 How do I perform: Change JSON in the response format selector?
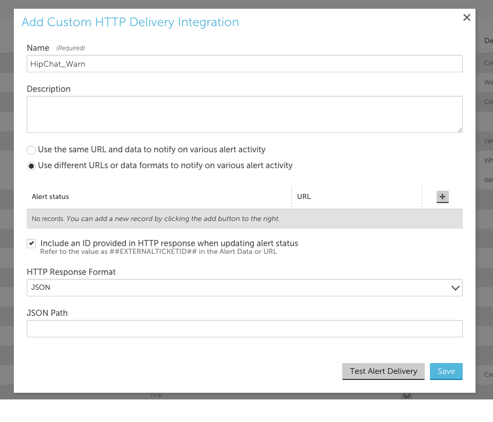pyautogui.click(x=244, y=288)
